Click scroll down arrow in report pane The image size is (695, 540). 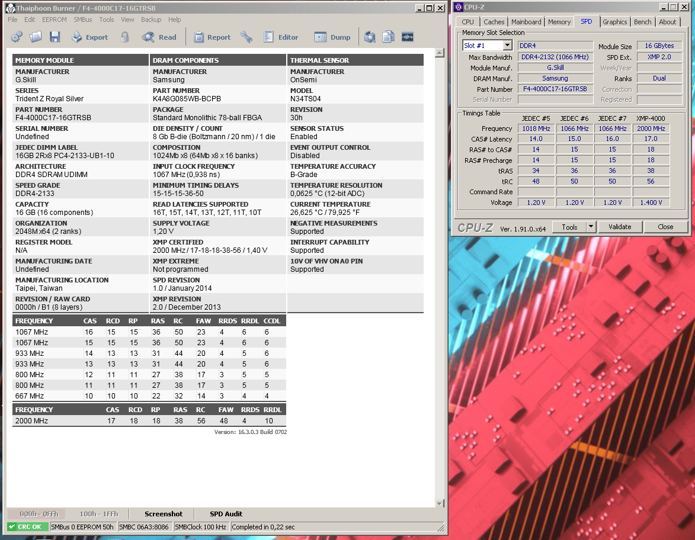439,503
